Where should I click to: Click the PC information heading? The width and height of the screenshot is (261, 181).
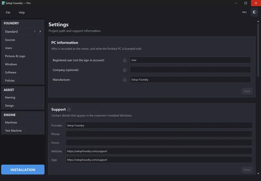point(65,43)
